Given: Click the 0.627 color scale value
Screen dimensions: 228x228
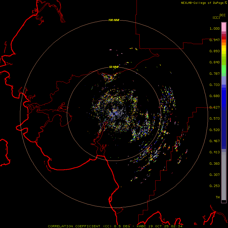Looking at the screenshot, I should click(215, 107).
